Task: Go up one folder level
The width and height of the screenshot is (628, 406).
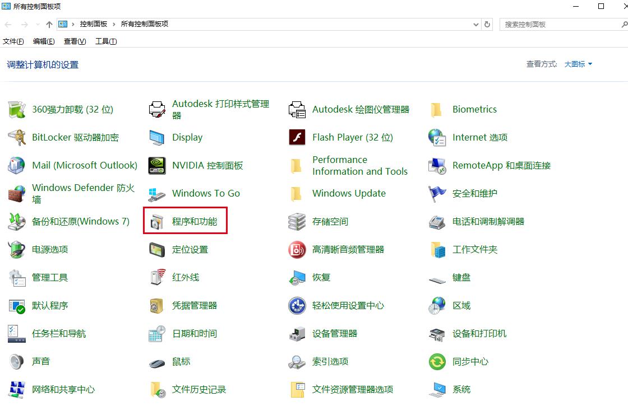Action: click(x=49, y=25)
